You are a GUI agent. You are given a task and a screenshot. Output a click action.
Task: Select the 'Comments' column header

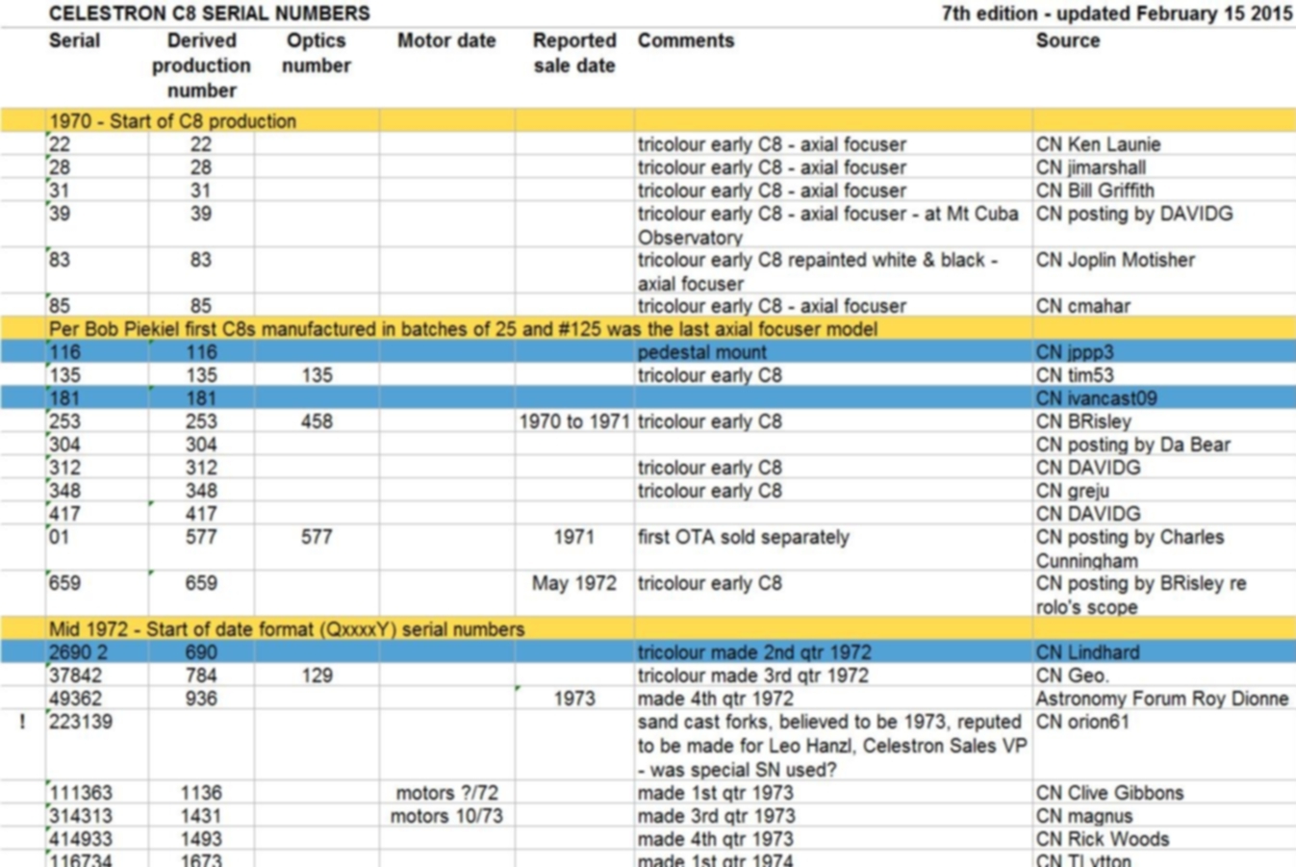point(686,40)
